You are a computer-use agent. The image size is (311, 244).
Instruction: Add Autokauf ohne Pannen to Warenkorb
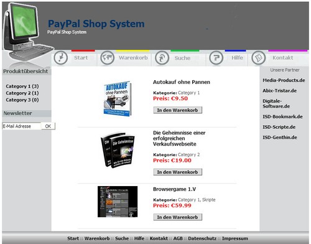point(178,110)
